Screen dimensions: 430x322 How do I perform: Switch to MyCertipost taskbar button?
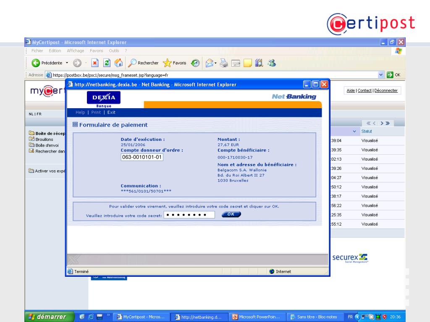142,317
